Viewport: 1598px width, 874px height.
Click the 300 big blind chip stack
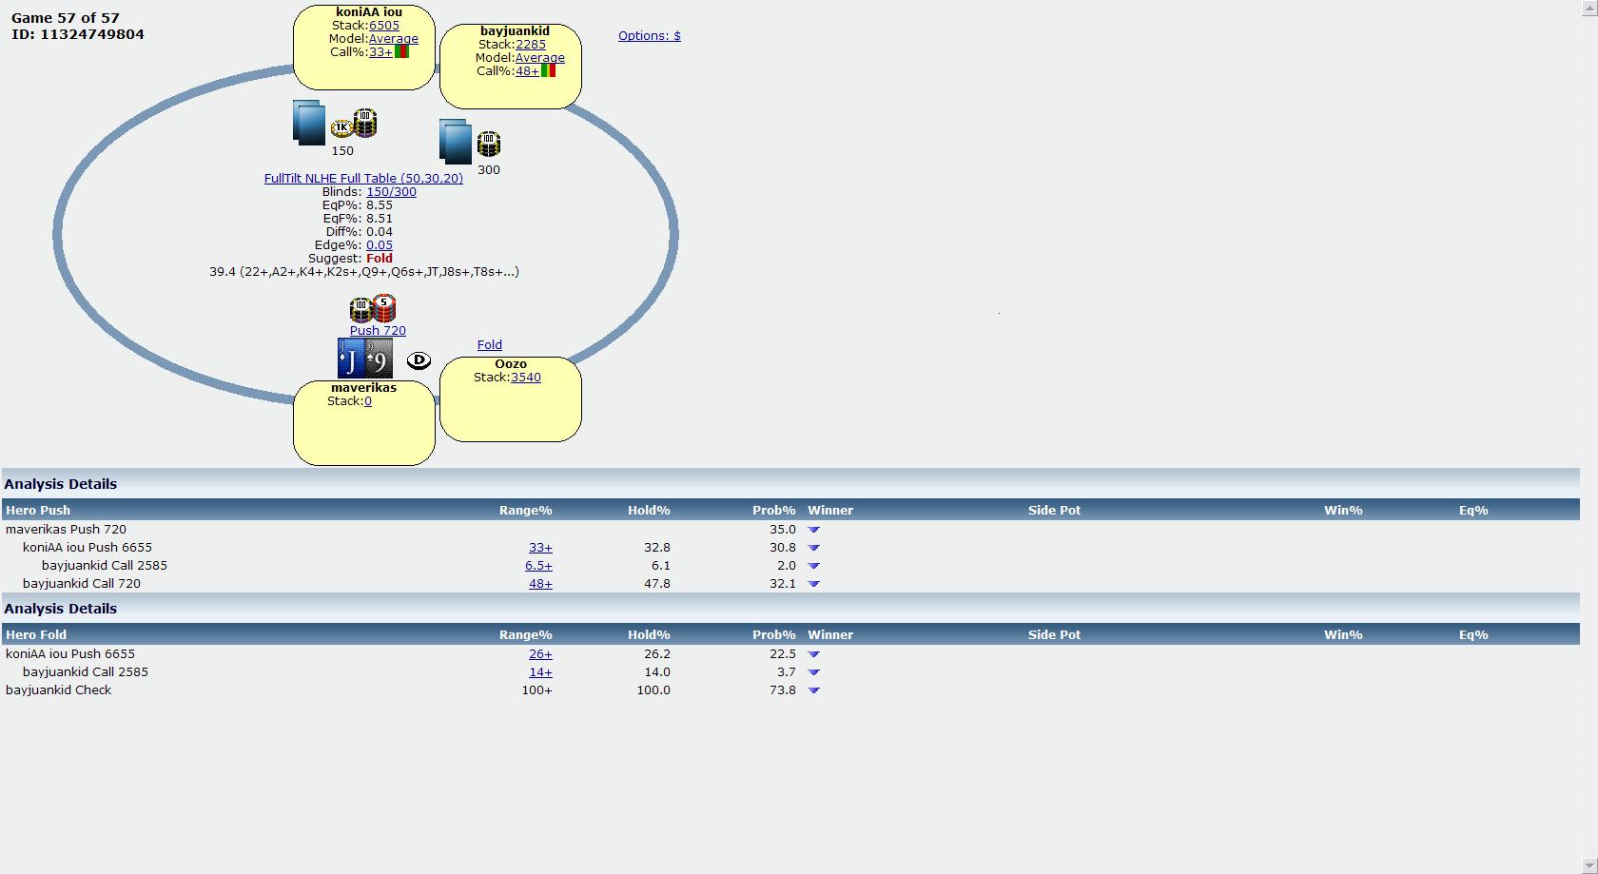tap(488, 145)
